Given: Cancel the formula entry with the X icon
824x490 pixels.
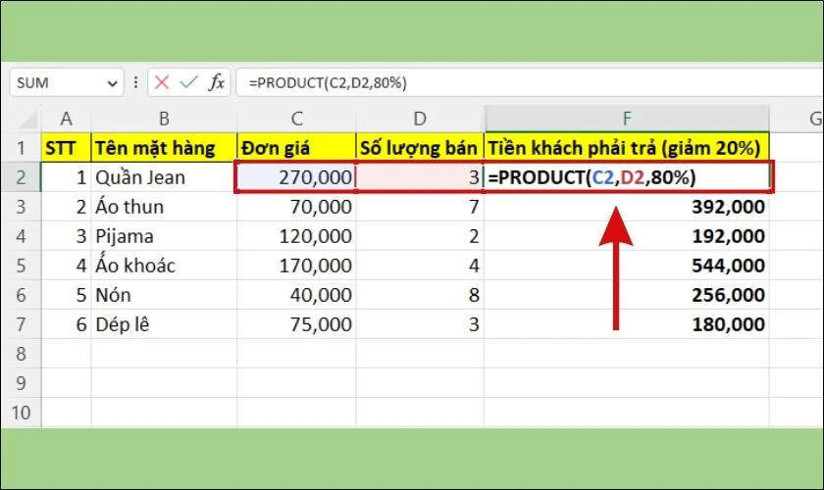Looking at the screenshot, I should 162,82.
